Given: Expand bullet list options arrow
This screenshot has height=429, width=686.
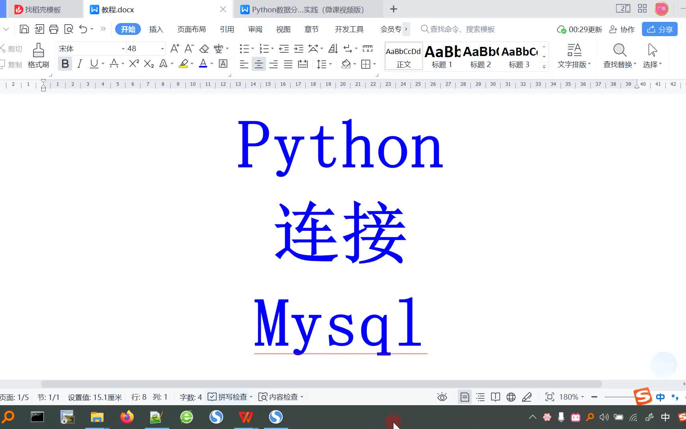Looking at the screenshot, I should (252, 48).
